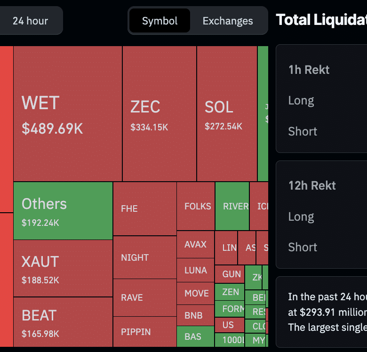
Task: Switch to the Symbol view tab
Action: click(x=160, y=21)
